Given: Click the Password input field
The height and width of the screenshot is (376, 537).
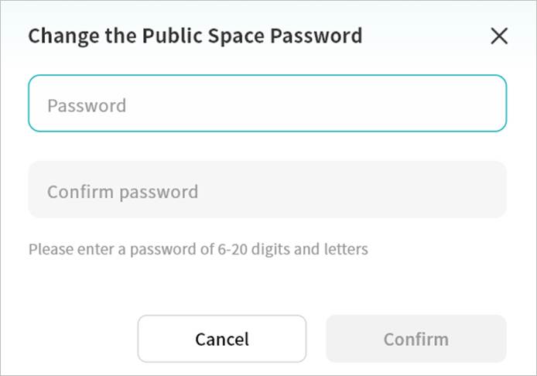Looking at the screenshot, I should [x=267, y=104].
